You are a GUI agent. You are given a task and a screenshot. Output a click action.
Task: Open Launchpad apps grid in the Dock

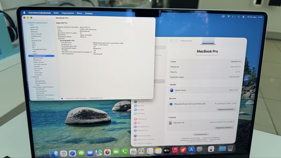pos(64,153)
